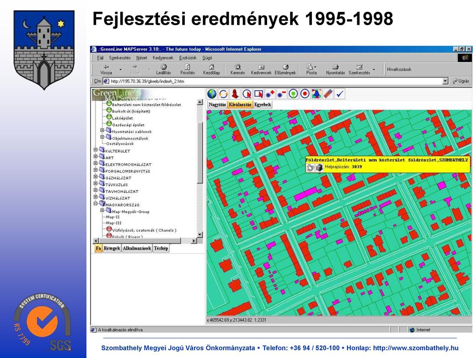Viewport: 473px width, 358px height.
Task: Click the blue checkmark confirm tool
Action: pyautogui.click(x=339, y=94)
